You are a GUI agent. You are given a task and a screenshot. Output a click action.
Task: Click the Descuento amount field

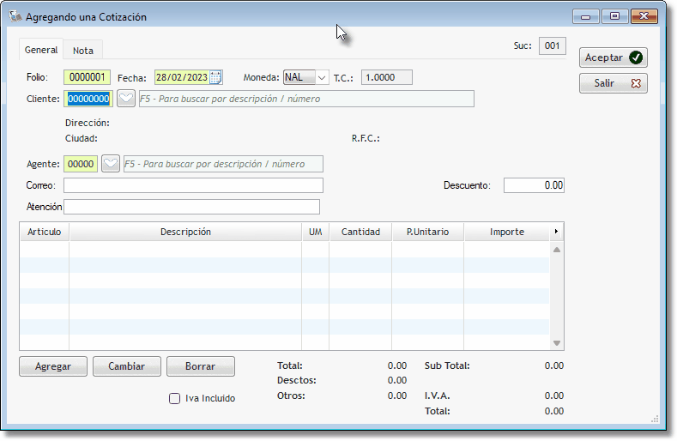pyautogui.click(x=534, y=185)
